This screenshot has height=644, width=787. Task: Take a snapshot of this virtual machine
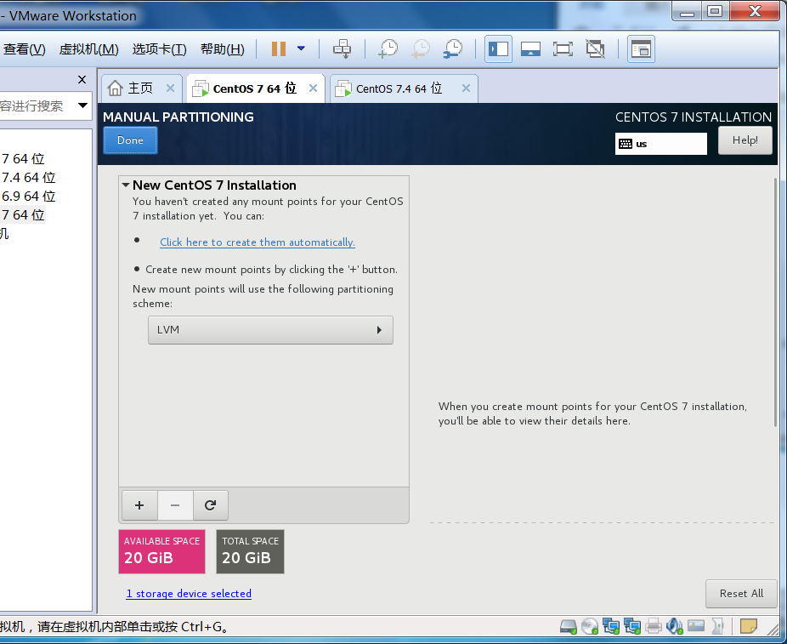click(x=388, y=48)
